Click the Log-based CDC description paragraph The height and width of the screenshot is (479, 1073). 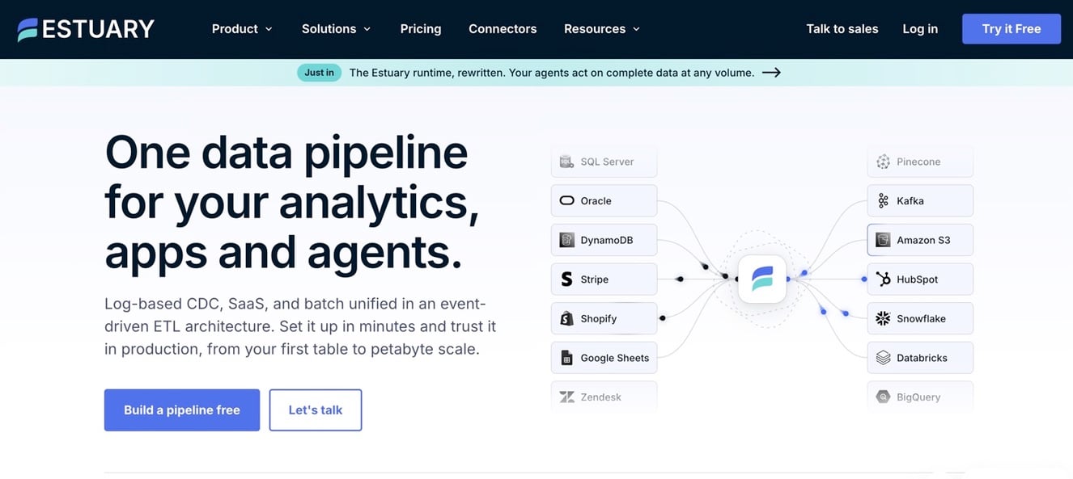pyautogui.click(x=300, y=326)
